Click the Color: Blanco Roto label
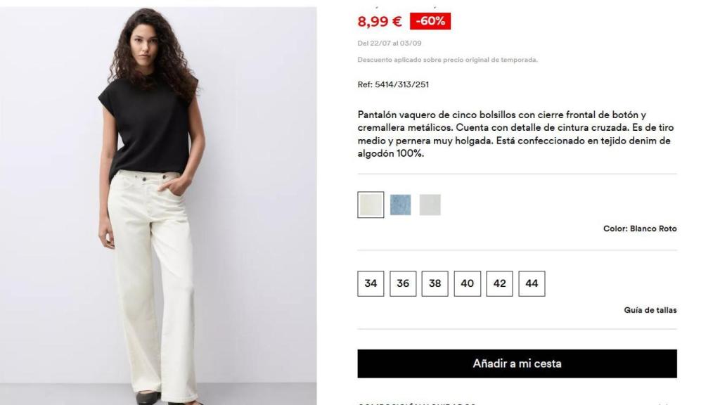Viewport: 720px width, 405px height. coord(640,229)
